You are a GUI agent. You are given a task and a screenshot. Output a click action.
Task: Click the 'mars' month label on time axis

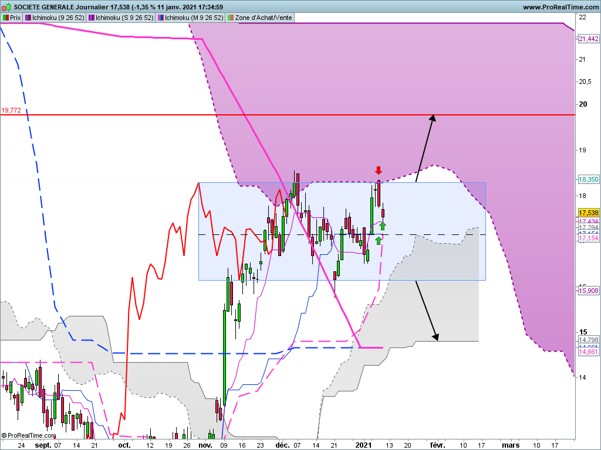coord(511,445)
